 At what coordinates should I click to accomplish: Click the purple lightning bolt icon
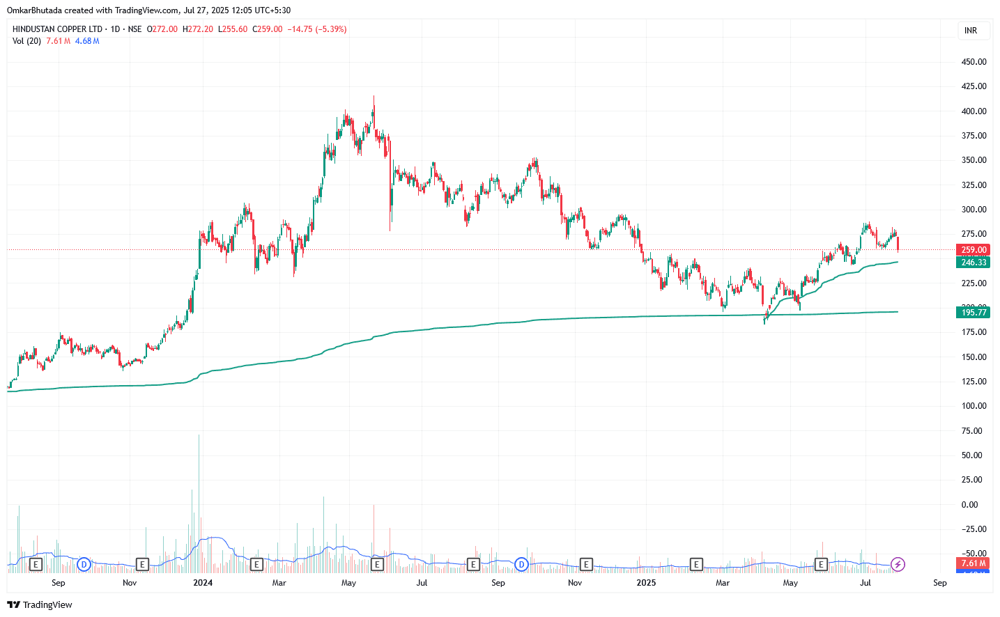[x=898, y=564]
